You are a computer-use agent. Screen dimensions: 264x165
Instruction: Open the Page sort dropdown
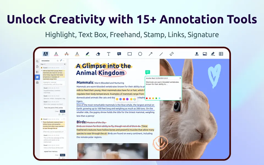43,64
